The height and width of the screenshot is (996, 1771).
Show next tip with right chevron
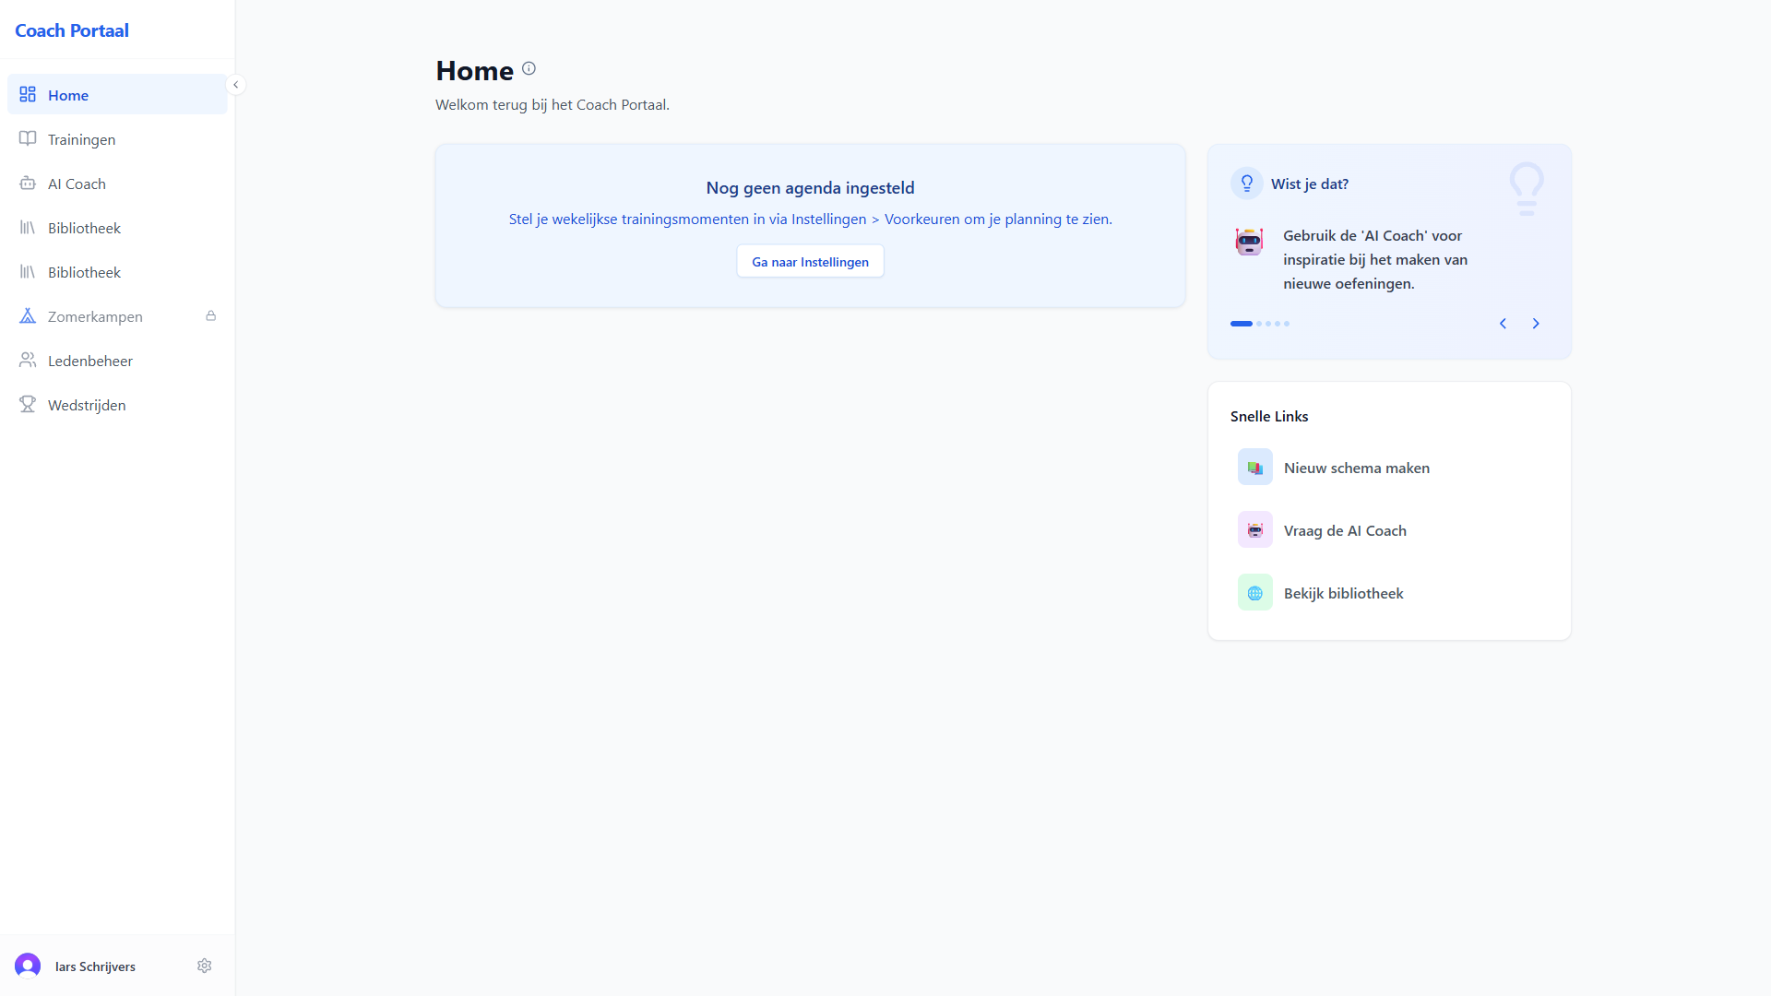point(1536,324)
